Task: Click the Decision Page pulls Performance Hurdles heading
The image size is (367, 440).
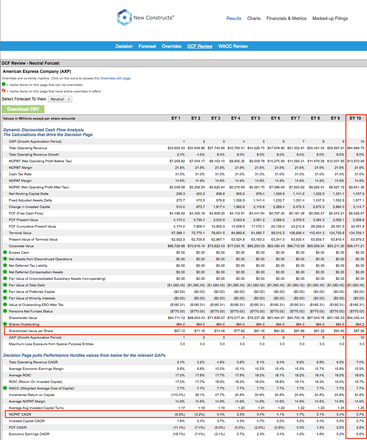Action: [x=84, y=355]
